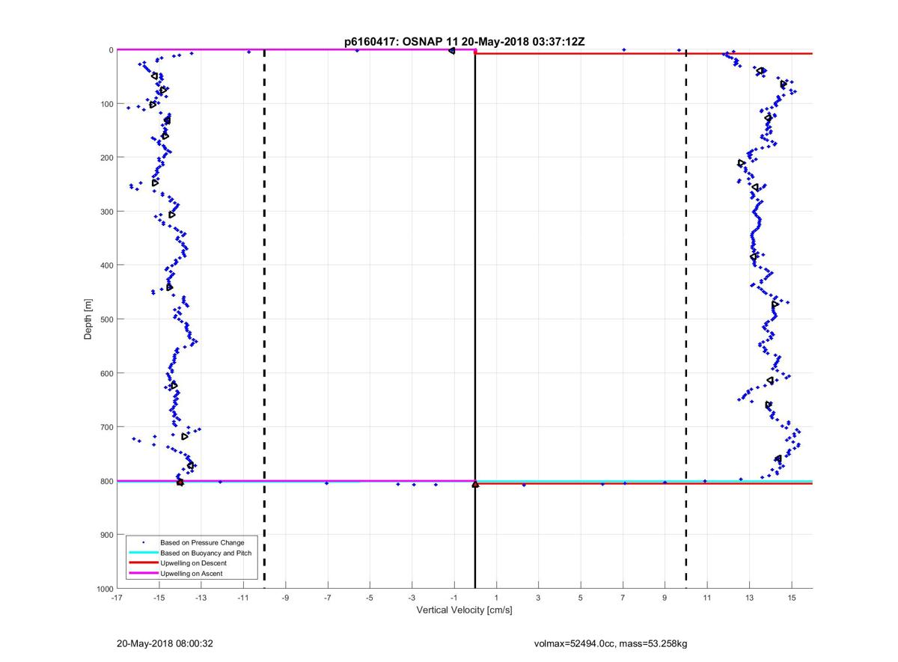The width and height of the screenshot is (898, 662).
Task: Click the cyan line sample in legend
Action: pos(144,553)
